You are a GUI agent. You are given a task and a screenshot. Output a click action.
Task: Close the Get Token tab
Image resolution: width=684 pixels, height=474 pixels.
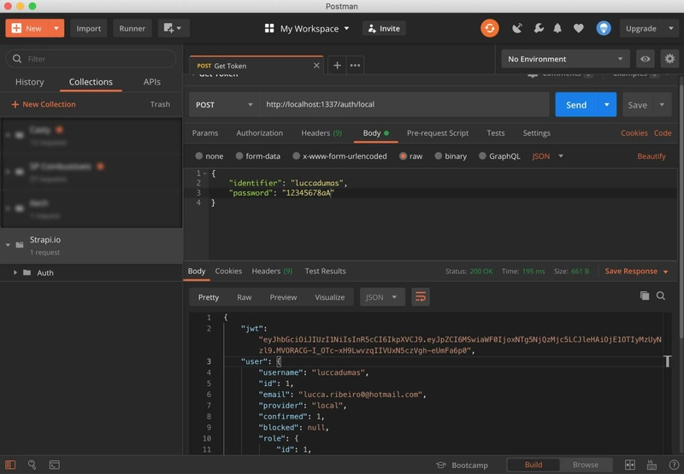316,66
